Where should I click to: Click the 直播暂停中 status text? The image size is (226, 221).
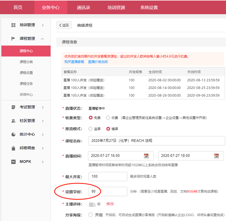coord(96,109)
